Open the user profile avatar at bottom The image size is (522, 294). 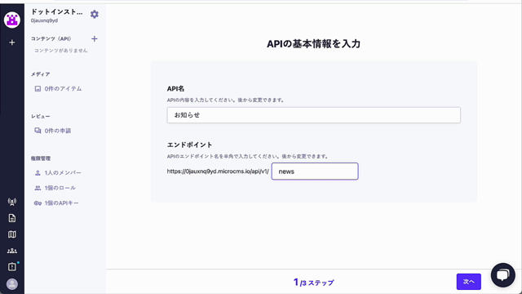tap(12, 284)
